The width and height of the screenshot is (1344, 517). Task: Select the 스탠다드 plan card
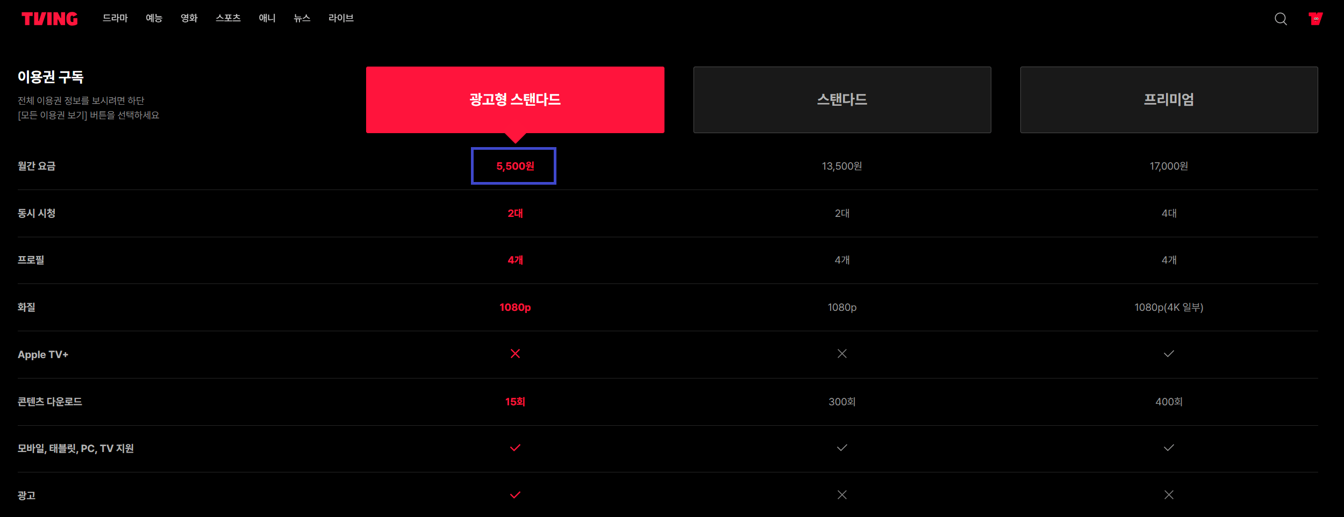(x=842, y=100)
